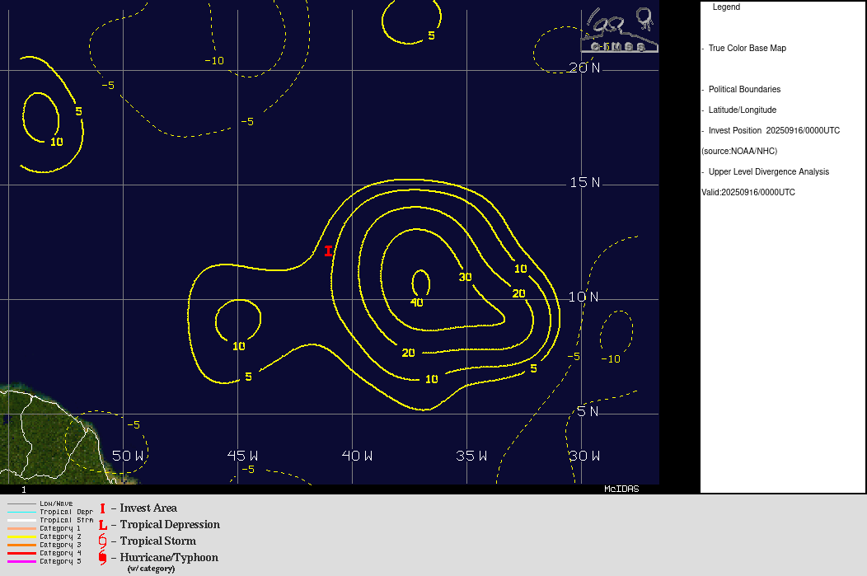The width and height of the screenshot is (867, 576).
Task: Click the frame number '1' below the map
Action: [x=24, y=489]
